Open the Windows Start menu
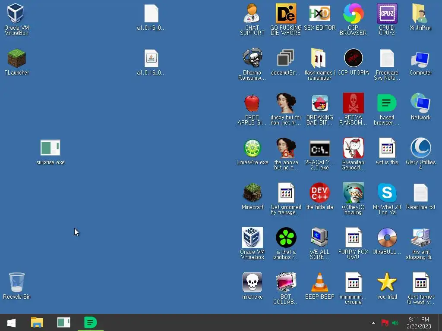 pos(11,322)
